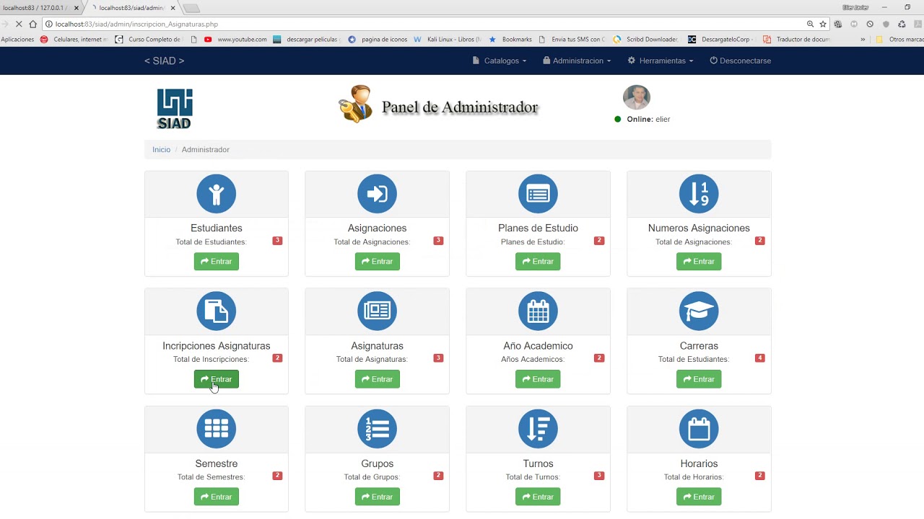Image resolution: width=924 pixels, height=519 pixels.
Task: Click the Grupos numbered list icon
Action: (x=377, y=429)
